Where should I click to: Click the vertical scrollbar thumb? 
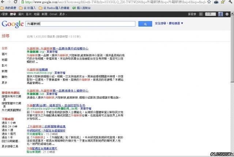[232, 48]
